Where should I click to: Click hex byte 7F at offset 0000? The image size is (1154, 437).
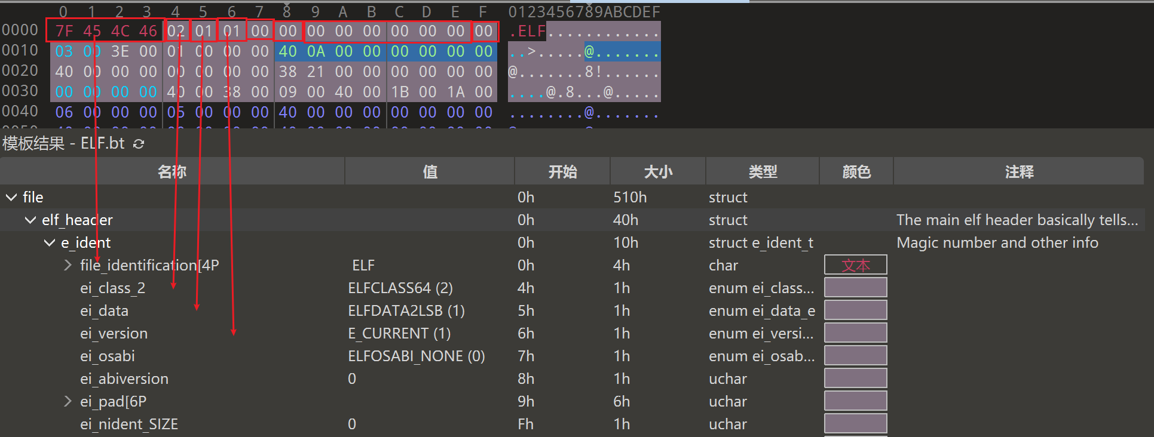(x=64, y=31)
